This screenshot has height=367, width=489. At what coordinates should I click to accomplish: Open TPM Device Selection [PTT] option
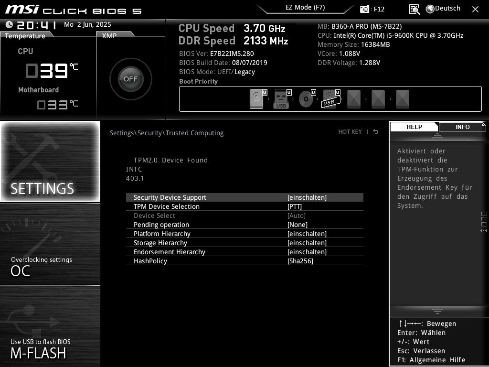pyautogui.click(x=294, y=206)
